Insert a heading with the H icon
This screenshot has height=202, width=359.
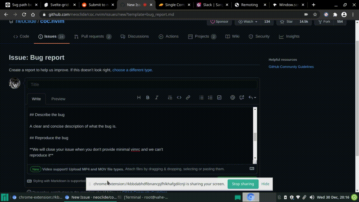[139, 98]
